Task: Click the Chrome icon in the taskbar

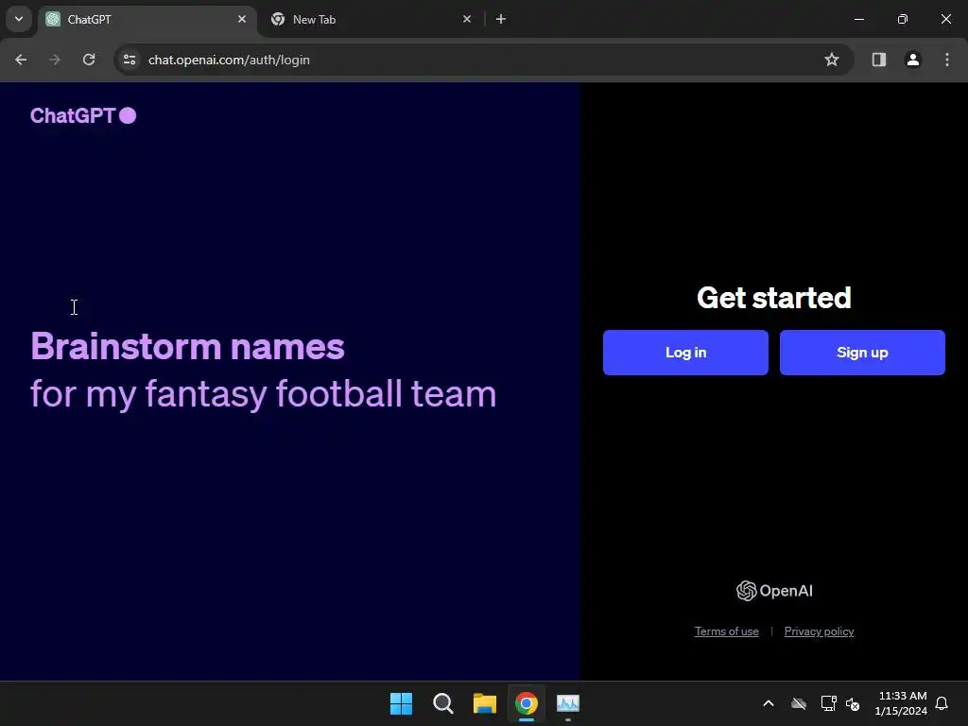Action: coord(526,703)
